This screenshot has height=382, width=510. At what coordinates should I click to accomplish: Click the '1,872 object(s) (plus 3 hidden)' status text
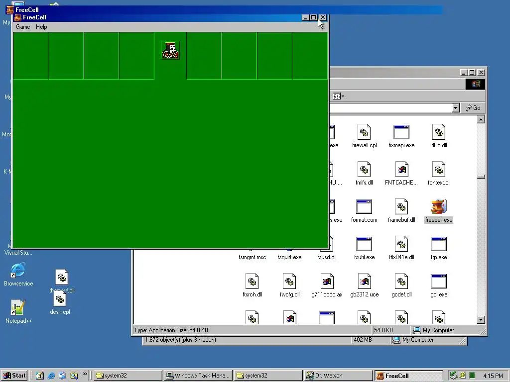click(x=180, y=340)
